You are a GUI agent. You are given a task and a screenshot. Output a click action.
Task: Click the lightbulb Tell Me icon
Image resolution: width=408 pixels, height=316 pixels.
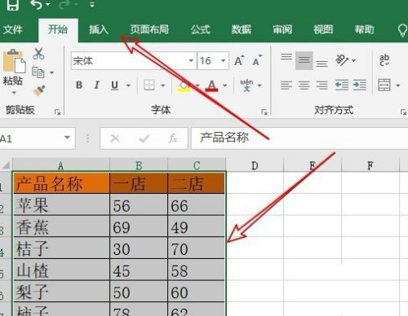pos(402,30)
